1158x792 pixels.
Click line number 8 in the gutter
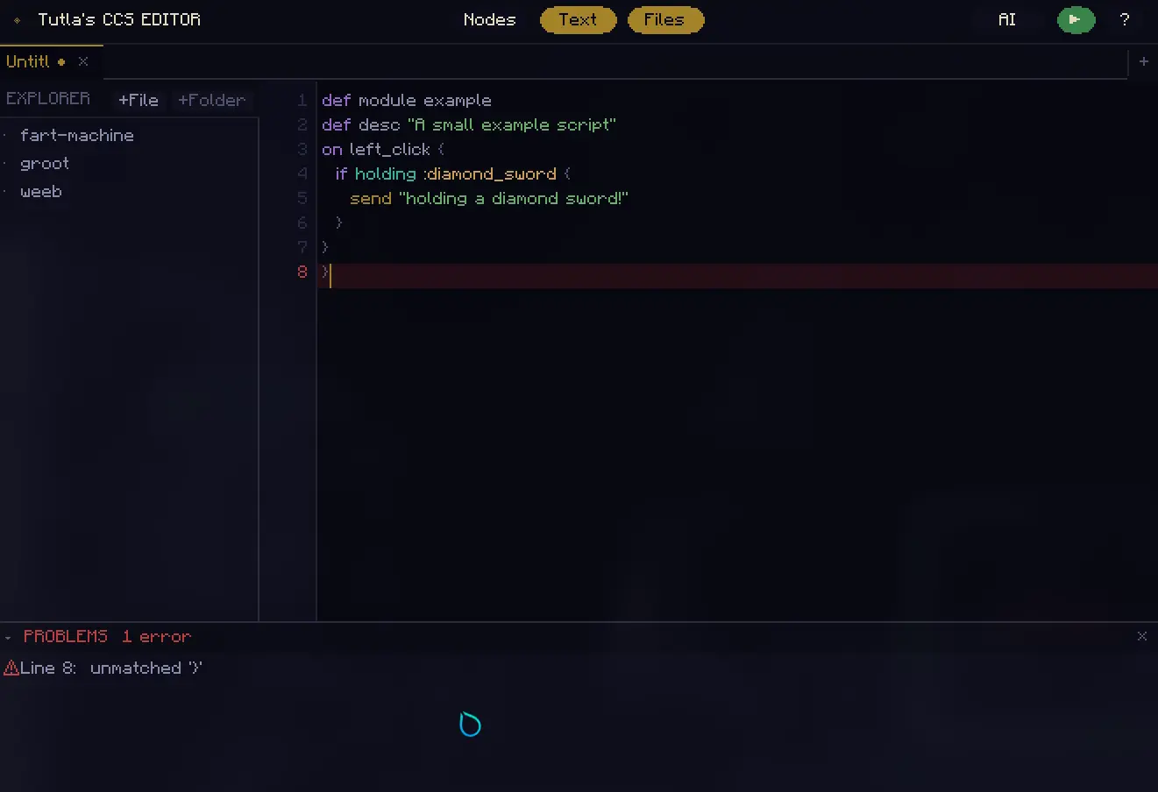coord(302,272)
